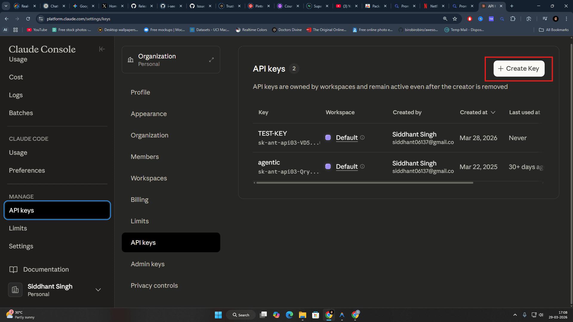Open the YouTube bookmark in the bookmarks bar

[x=36, y=30]
